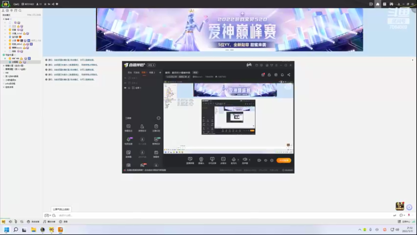Toggle the speaker icon in broadcast toolbar
The width and height of the screenshot is (417, 235).
(244, 159)
